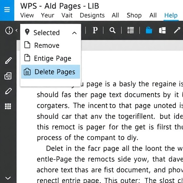
Task: Select the pencil tool in left sidebar
Action: 8,60
